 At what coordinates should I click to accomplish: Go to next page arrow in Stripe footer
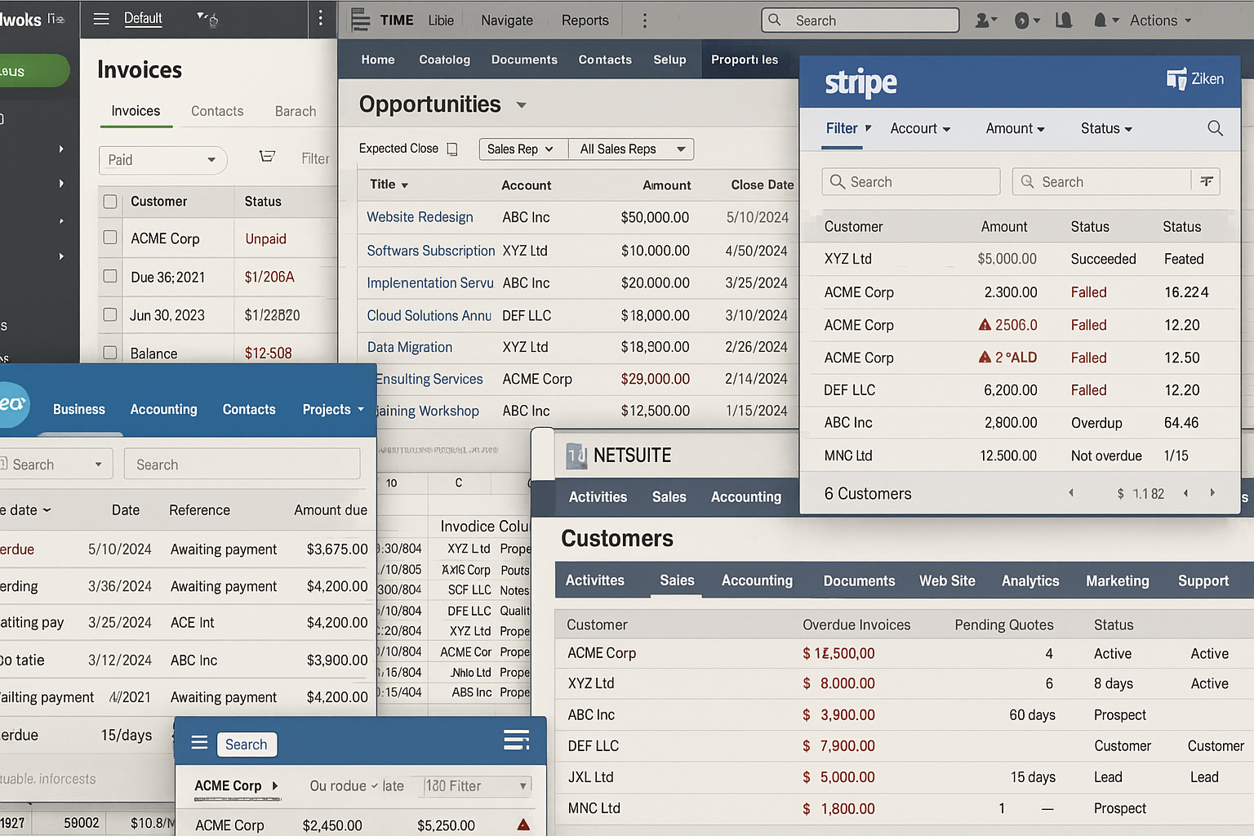1212,493
